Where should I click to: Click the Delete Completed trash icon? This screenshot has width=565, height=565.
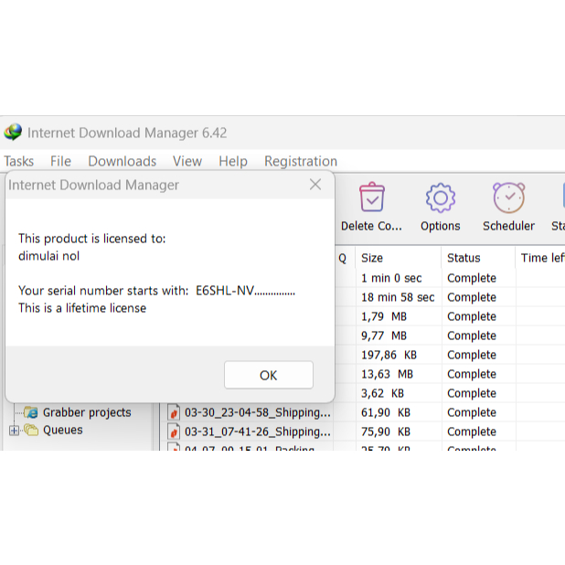coord(372,197)
